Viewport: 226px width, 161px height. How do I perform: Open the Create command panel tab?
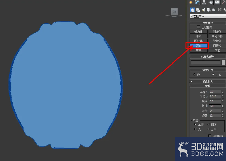pos(191,2)
